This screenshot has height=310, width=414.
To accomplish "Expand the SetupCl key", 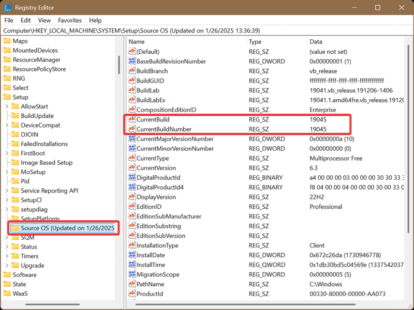I will point(7,200).
